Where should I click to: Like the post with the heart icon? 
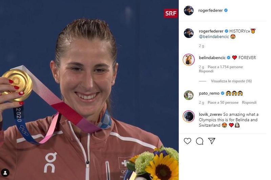click(187, 141)
